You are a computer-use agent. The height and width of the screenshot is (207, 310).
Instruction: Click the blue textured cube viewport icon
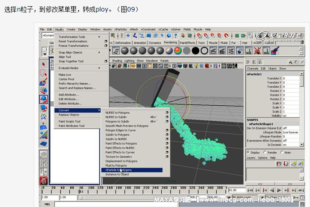(x=180, y=66)
